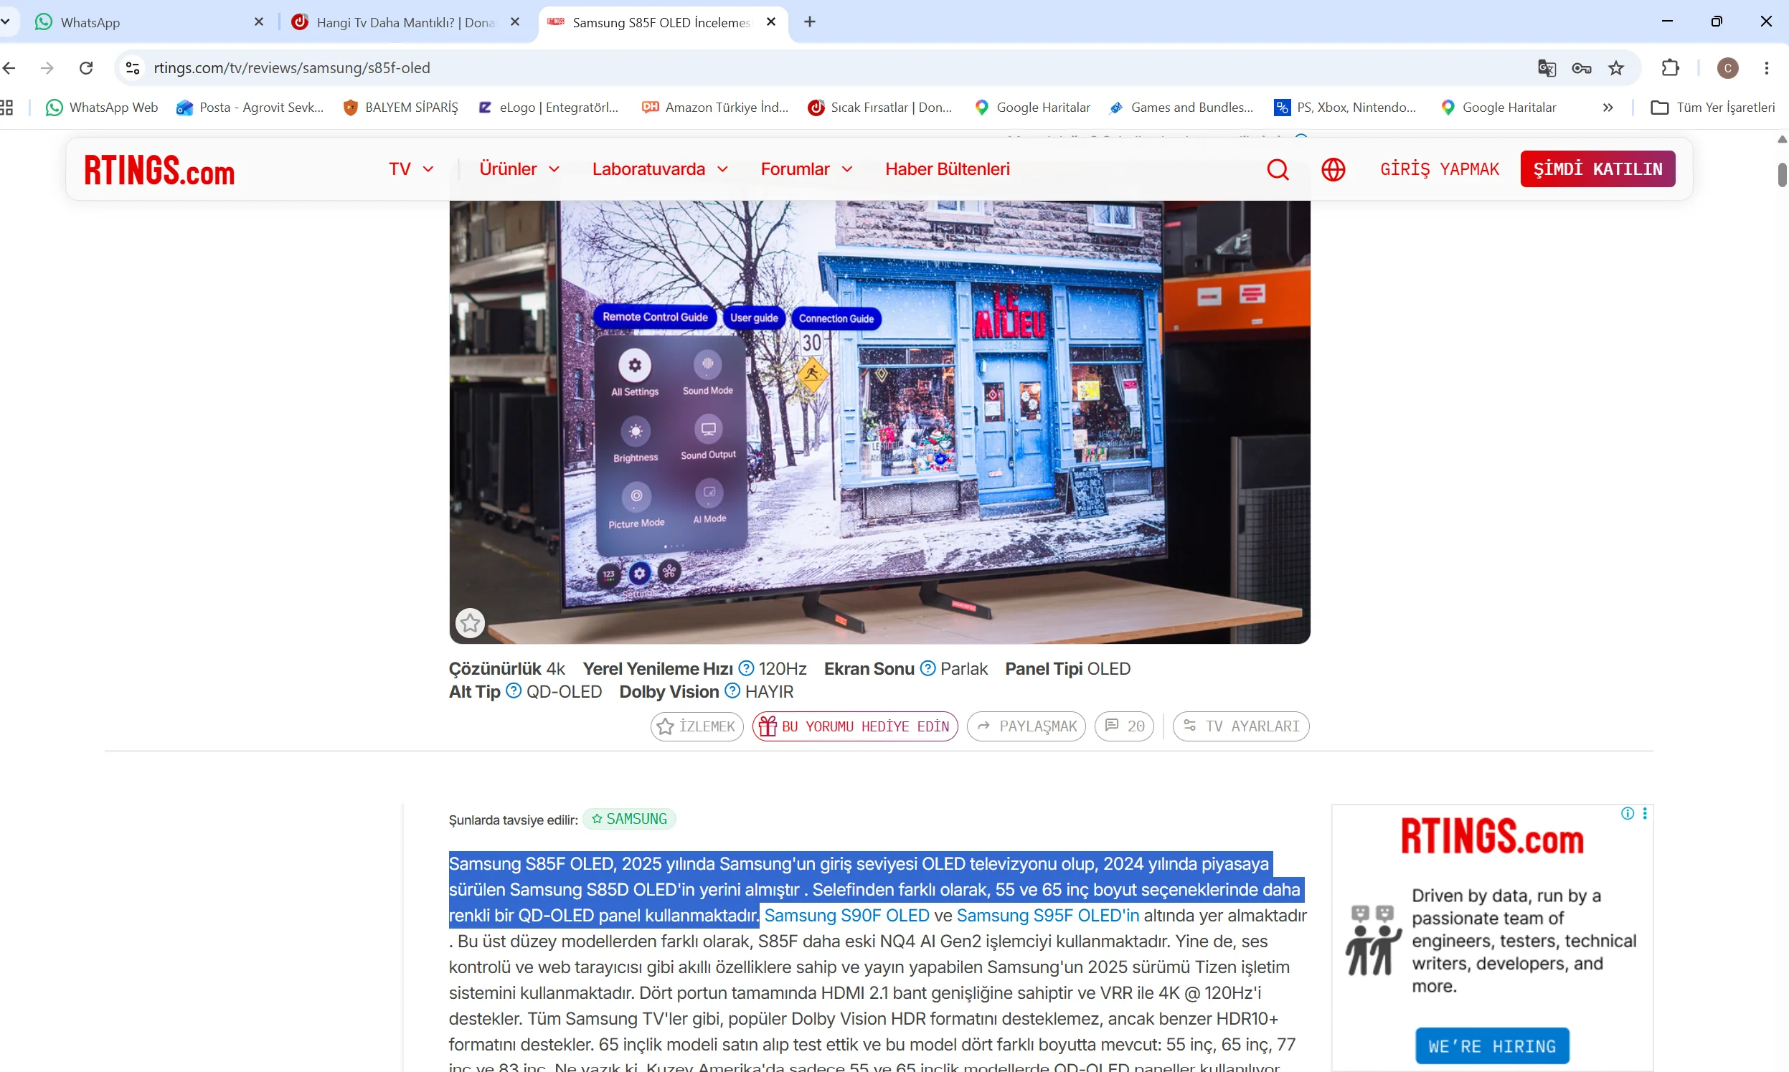Viewport: 1789px width, 1072px height.
Task: Click GİRİŞ YAPMAK login link
Action: click(x=1439, y=169)
